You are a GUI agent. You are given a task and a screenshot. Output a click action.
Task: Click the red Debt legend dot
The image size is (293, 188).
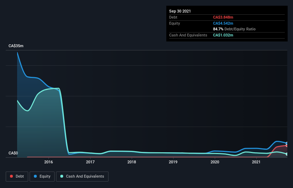click(x=11, y=176)
